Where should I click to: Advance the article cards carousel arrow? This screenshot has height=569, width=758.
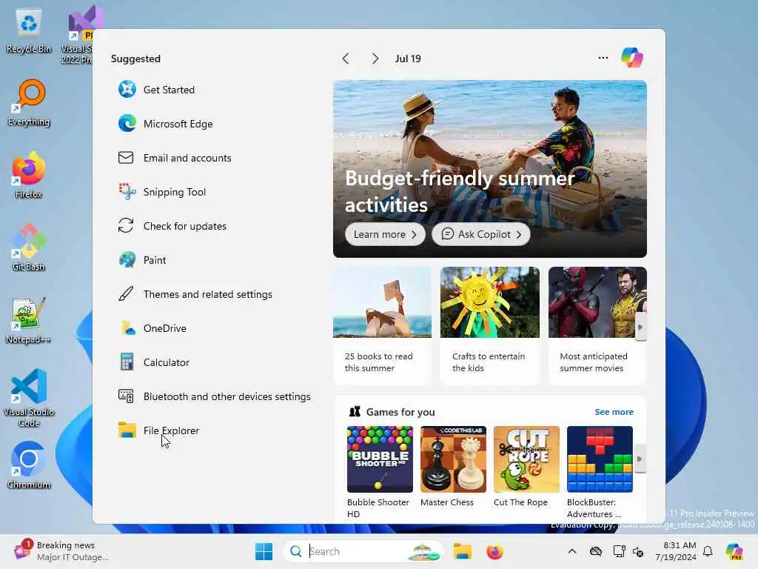pyautogui.click(x=640, y=327)
